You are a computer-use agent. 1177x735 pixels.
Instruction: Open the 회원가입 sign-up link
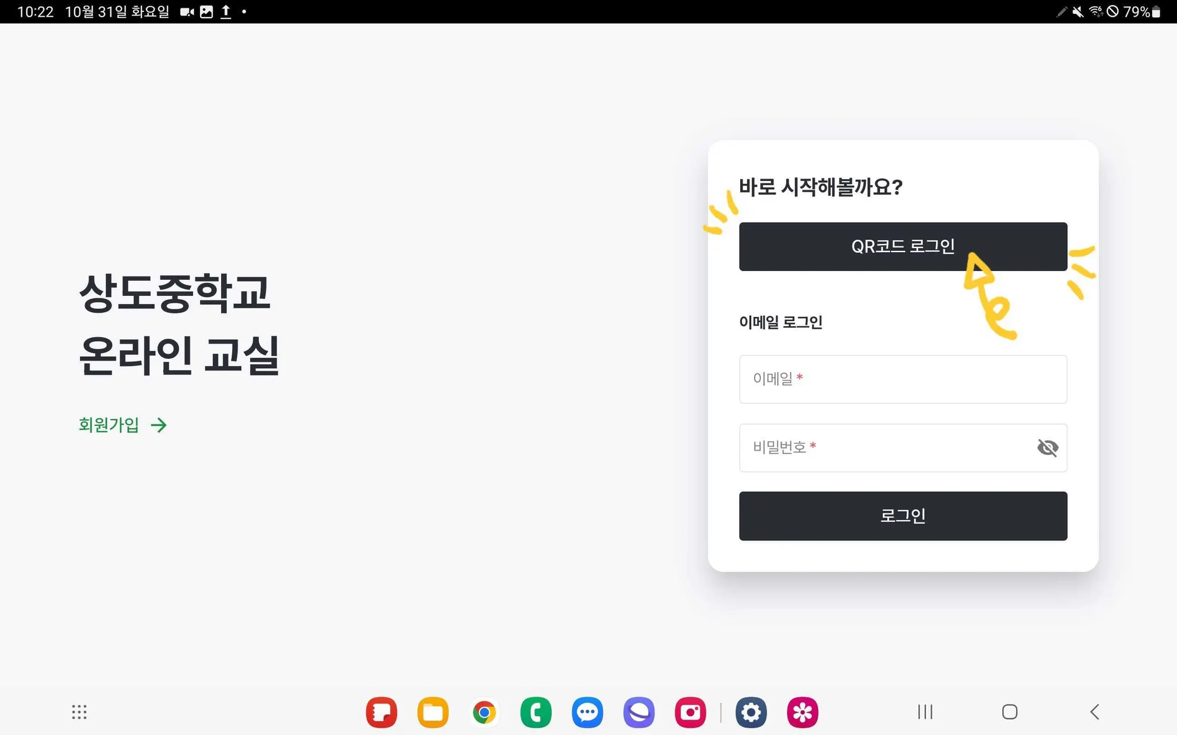(109, 425)
